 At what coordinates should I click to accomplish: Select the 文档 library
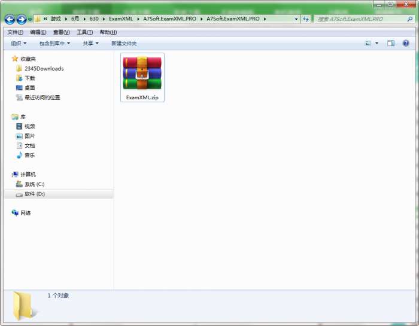point(30,145)
